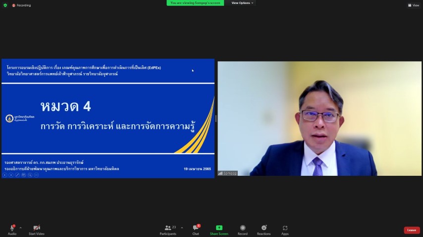Open the Chat panel
This screenshot has height=237, width=423.
(196, 228)
